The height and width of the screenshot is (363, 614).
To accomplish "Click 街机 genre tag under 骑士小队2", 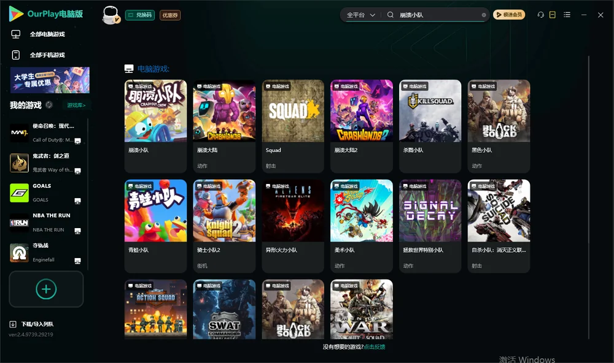I will click(202, 266).
